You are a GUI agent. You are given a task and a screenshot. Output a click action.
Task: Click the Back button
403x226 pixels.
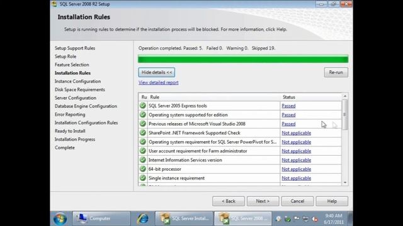(229, 201)
